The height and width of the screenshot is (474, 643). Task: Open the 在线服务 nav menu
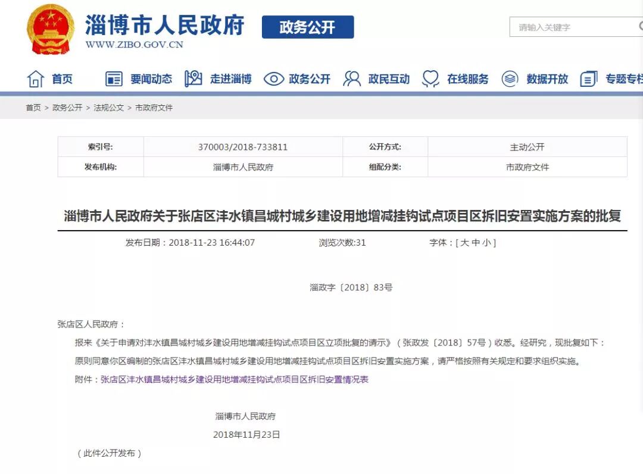468,79
